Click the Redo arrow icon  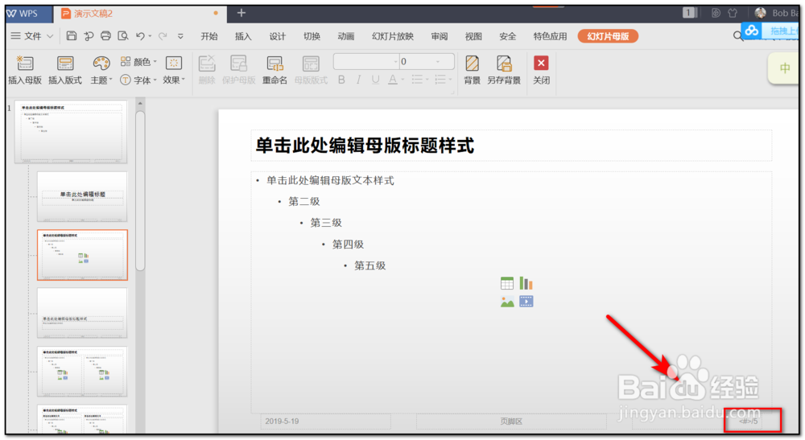tap(163, 36)
